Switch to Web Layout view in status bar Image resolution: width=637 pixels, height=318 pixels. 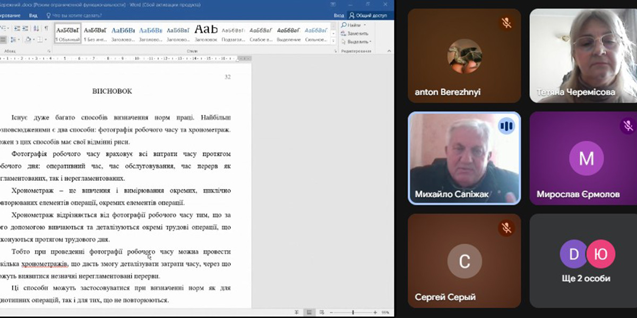[322, 312]
